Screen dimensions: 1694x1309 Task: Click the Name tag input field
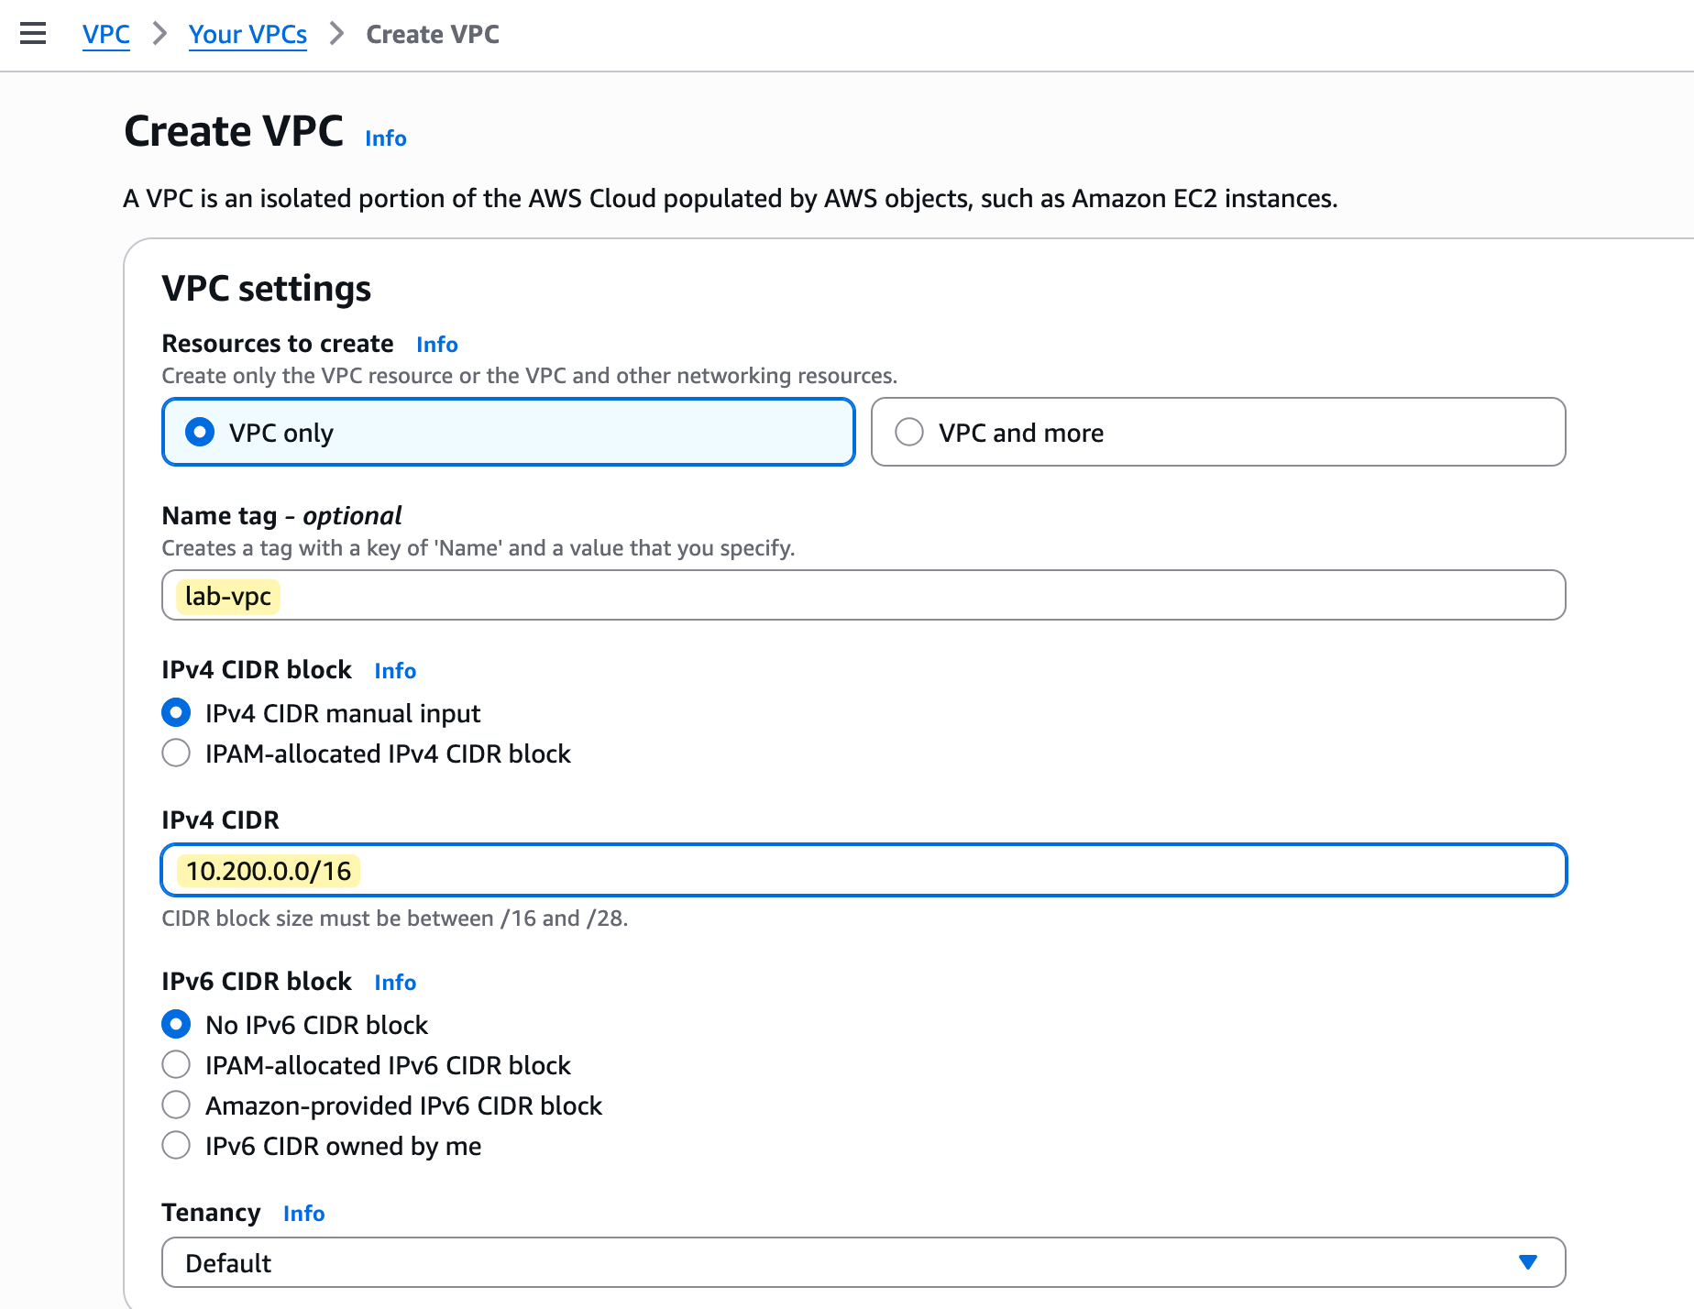tap(862, 596)
